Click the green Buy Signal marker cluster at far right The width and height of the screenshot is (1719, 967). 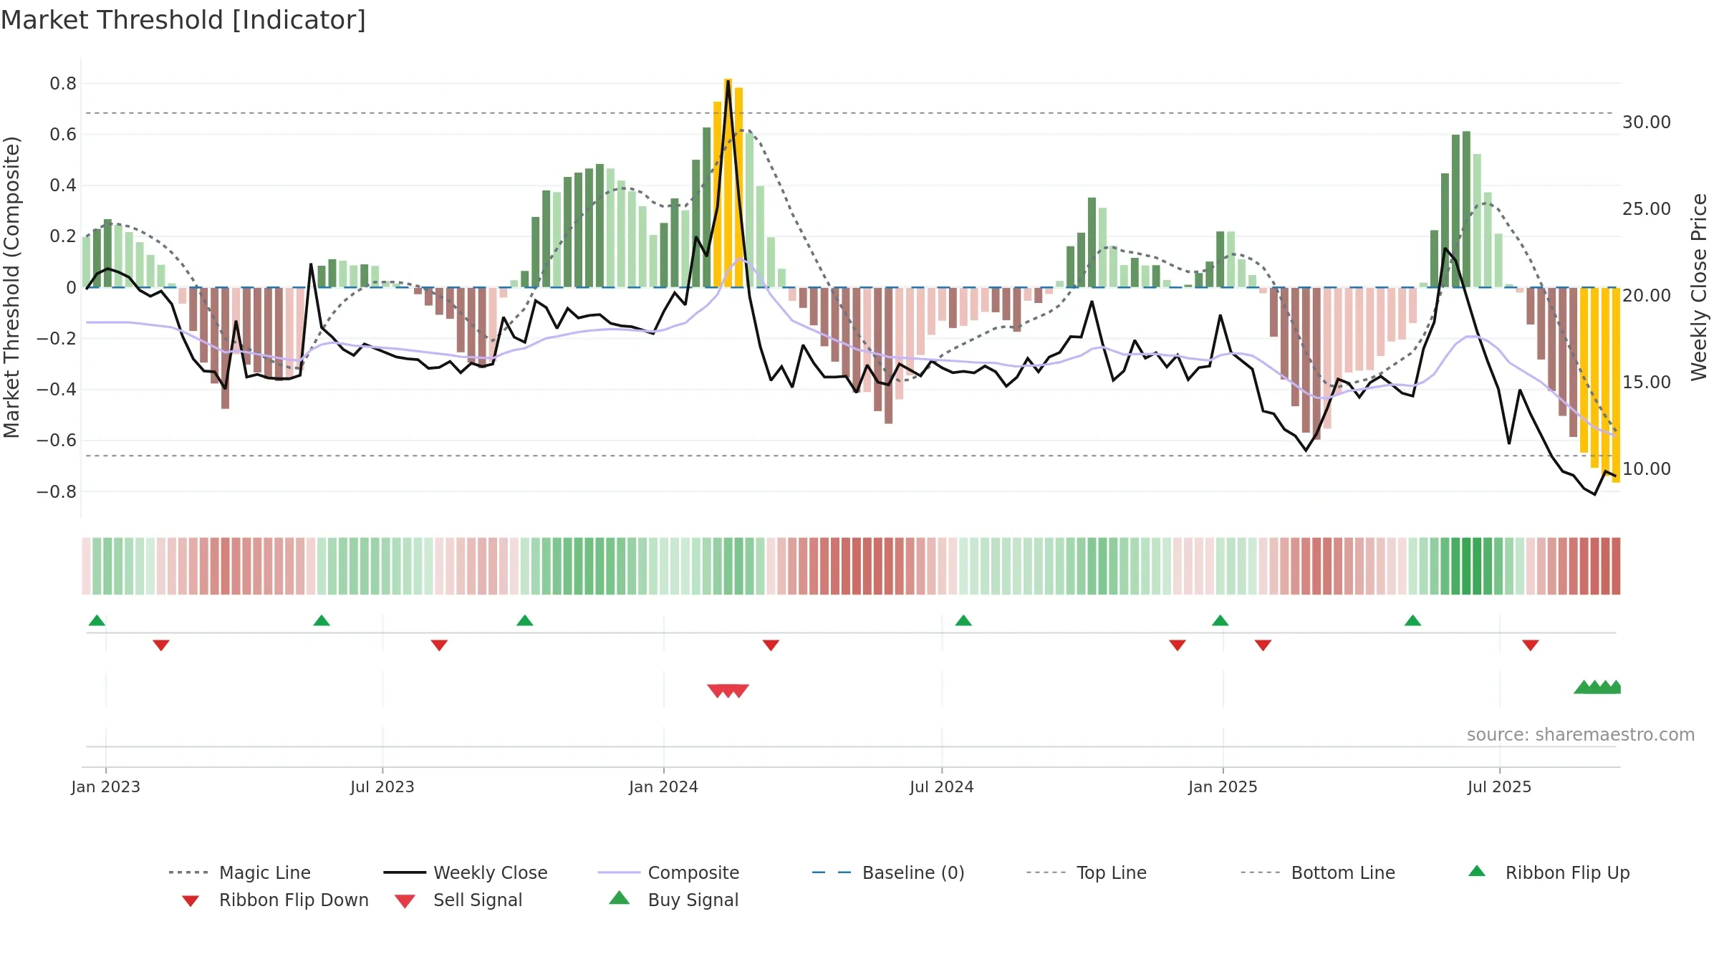[x=1598, y=687]
